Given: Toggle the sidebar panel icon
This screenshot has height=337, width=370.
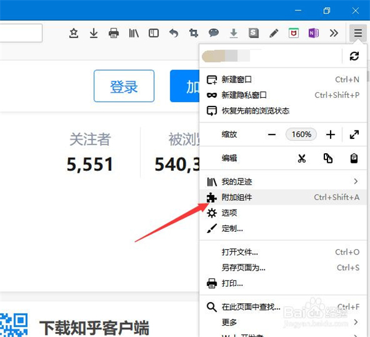Looking at the screenshot, I should 154,33.
